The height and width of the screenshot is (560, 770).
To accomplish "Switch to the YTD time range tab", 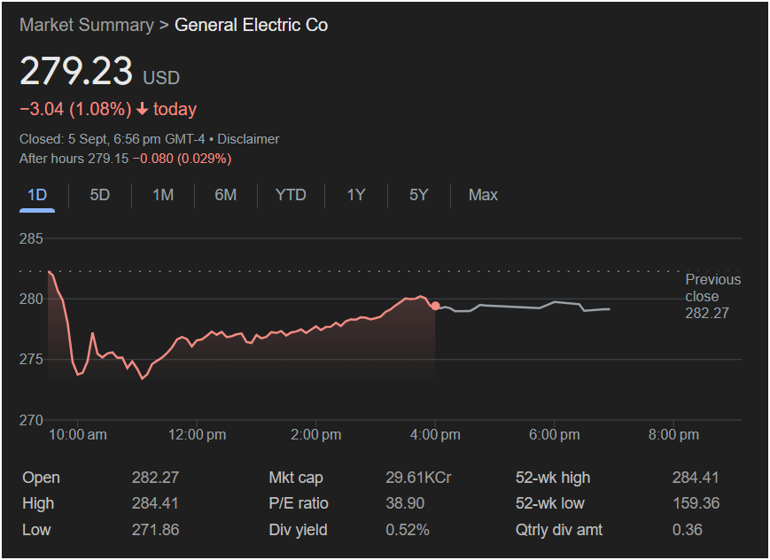I will click(x=291, y=195).
